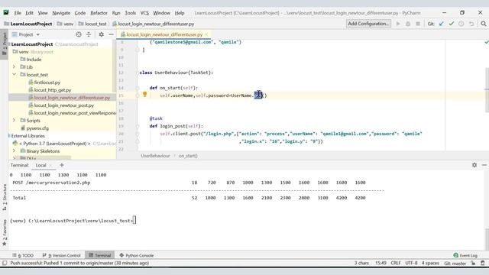Open the Favorites side tool window
The width and height of the screenshot is (489, 275).
pos(5,232)
